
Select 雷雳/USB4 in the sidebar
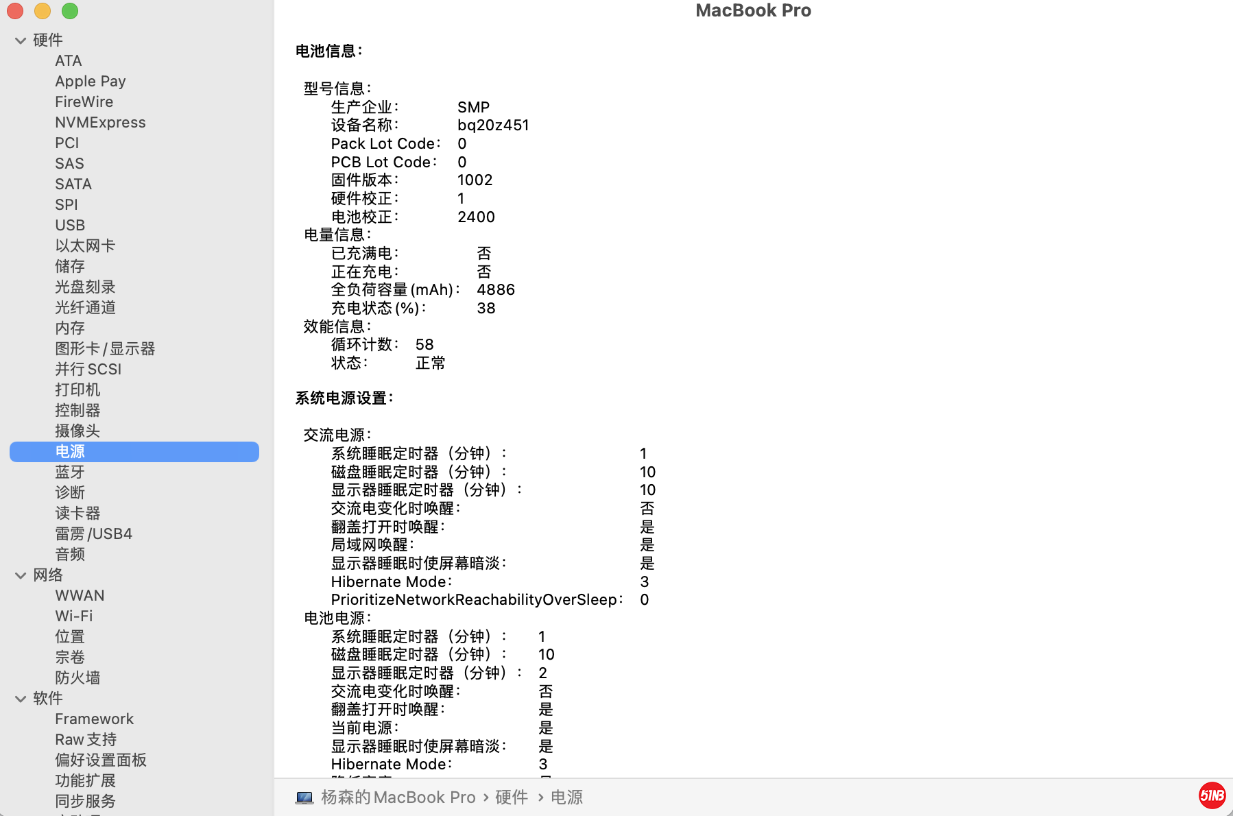tap(94, 534)
